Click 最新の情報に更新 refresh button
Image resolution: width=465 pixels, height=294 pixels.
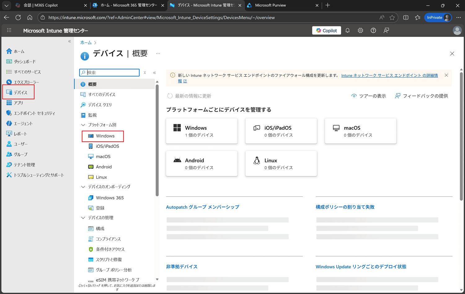pos(189,96)
